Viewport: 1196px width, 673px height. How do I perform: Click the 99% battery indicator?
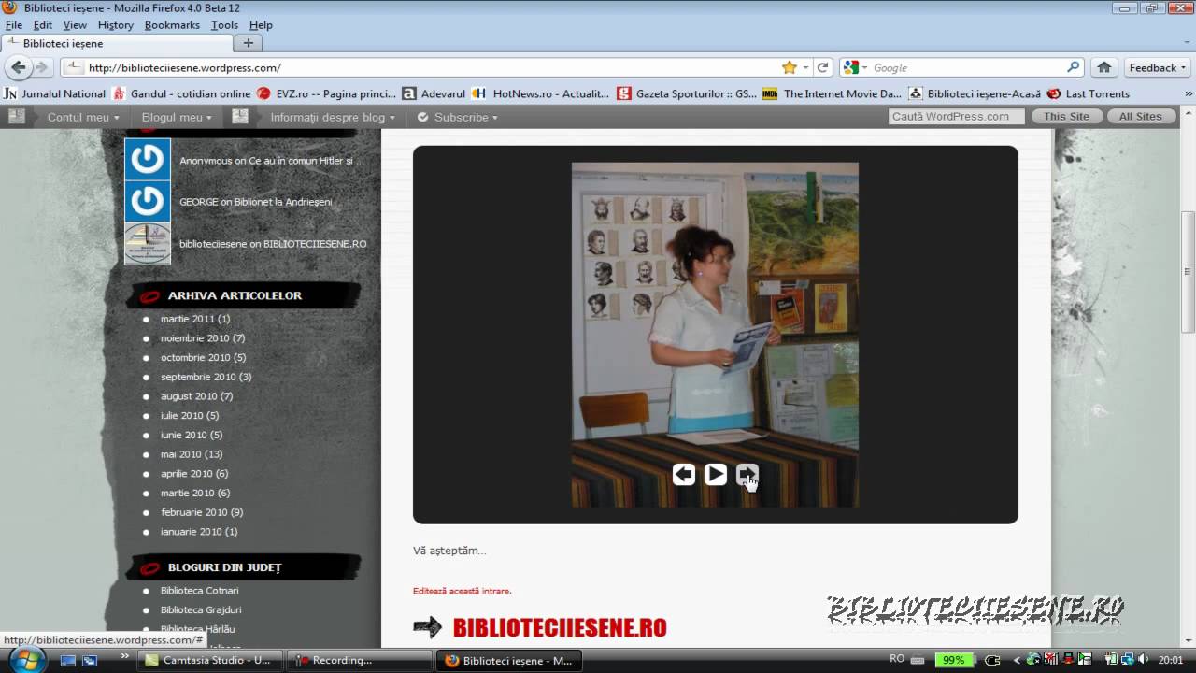[953, 660]
